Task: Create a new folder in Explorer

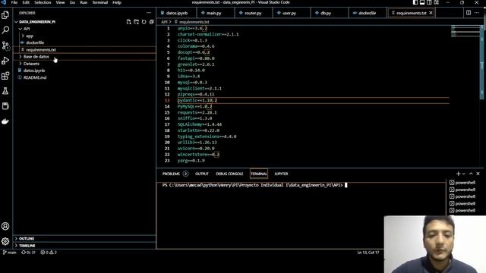Action: click(x=137, y=22)
